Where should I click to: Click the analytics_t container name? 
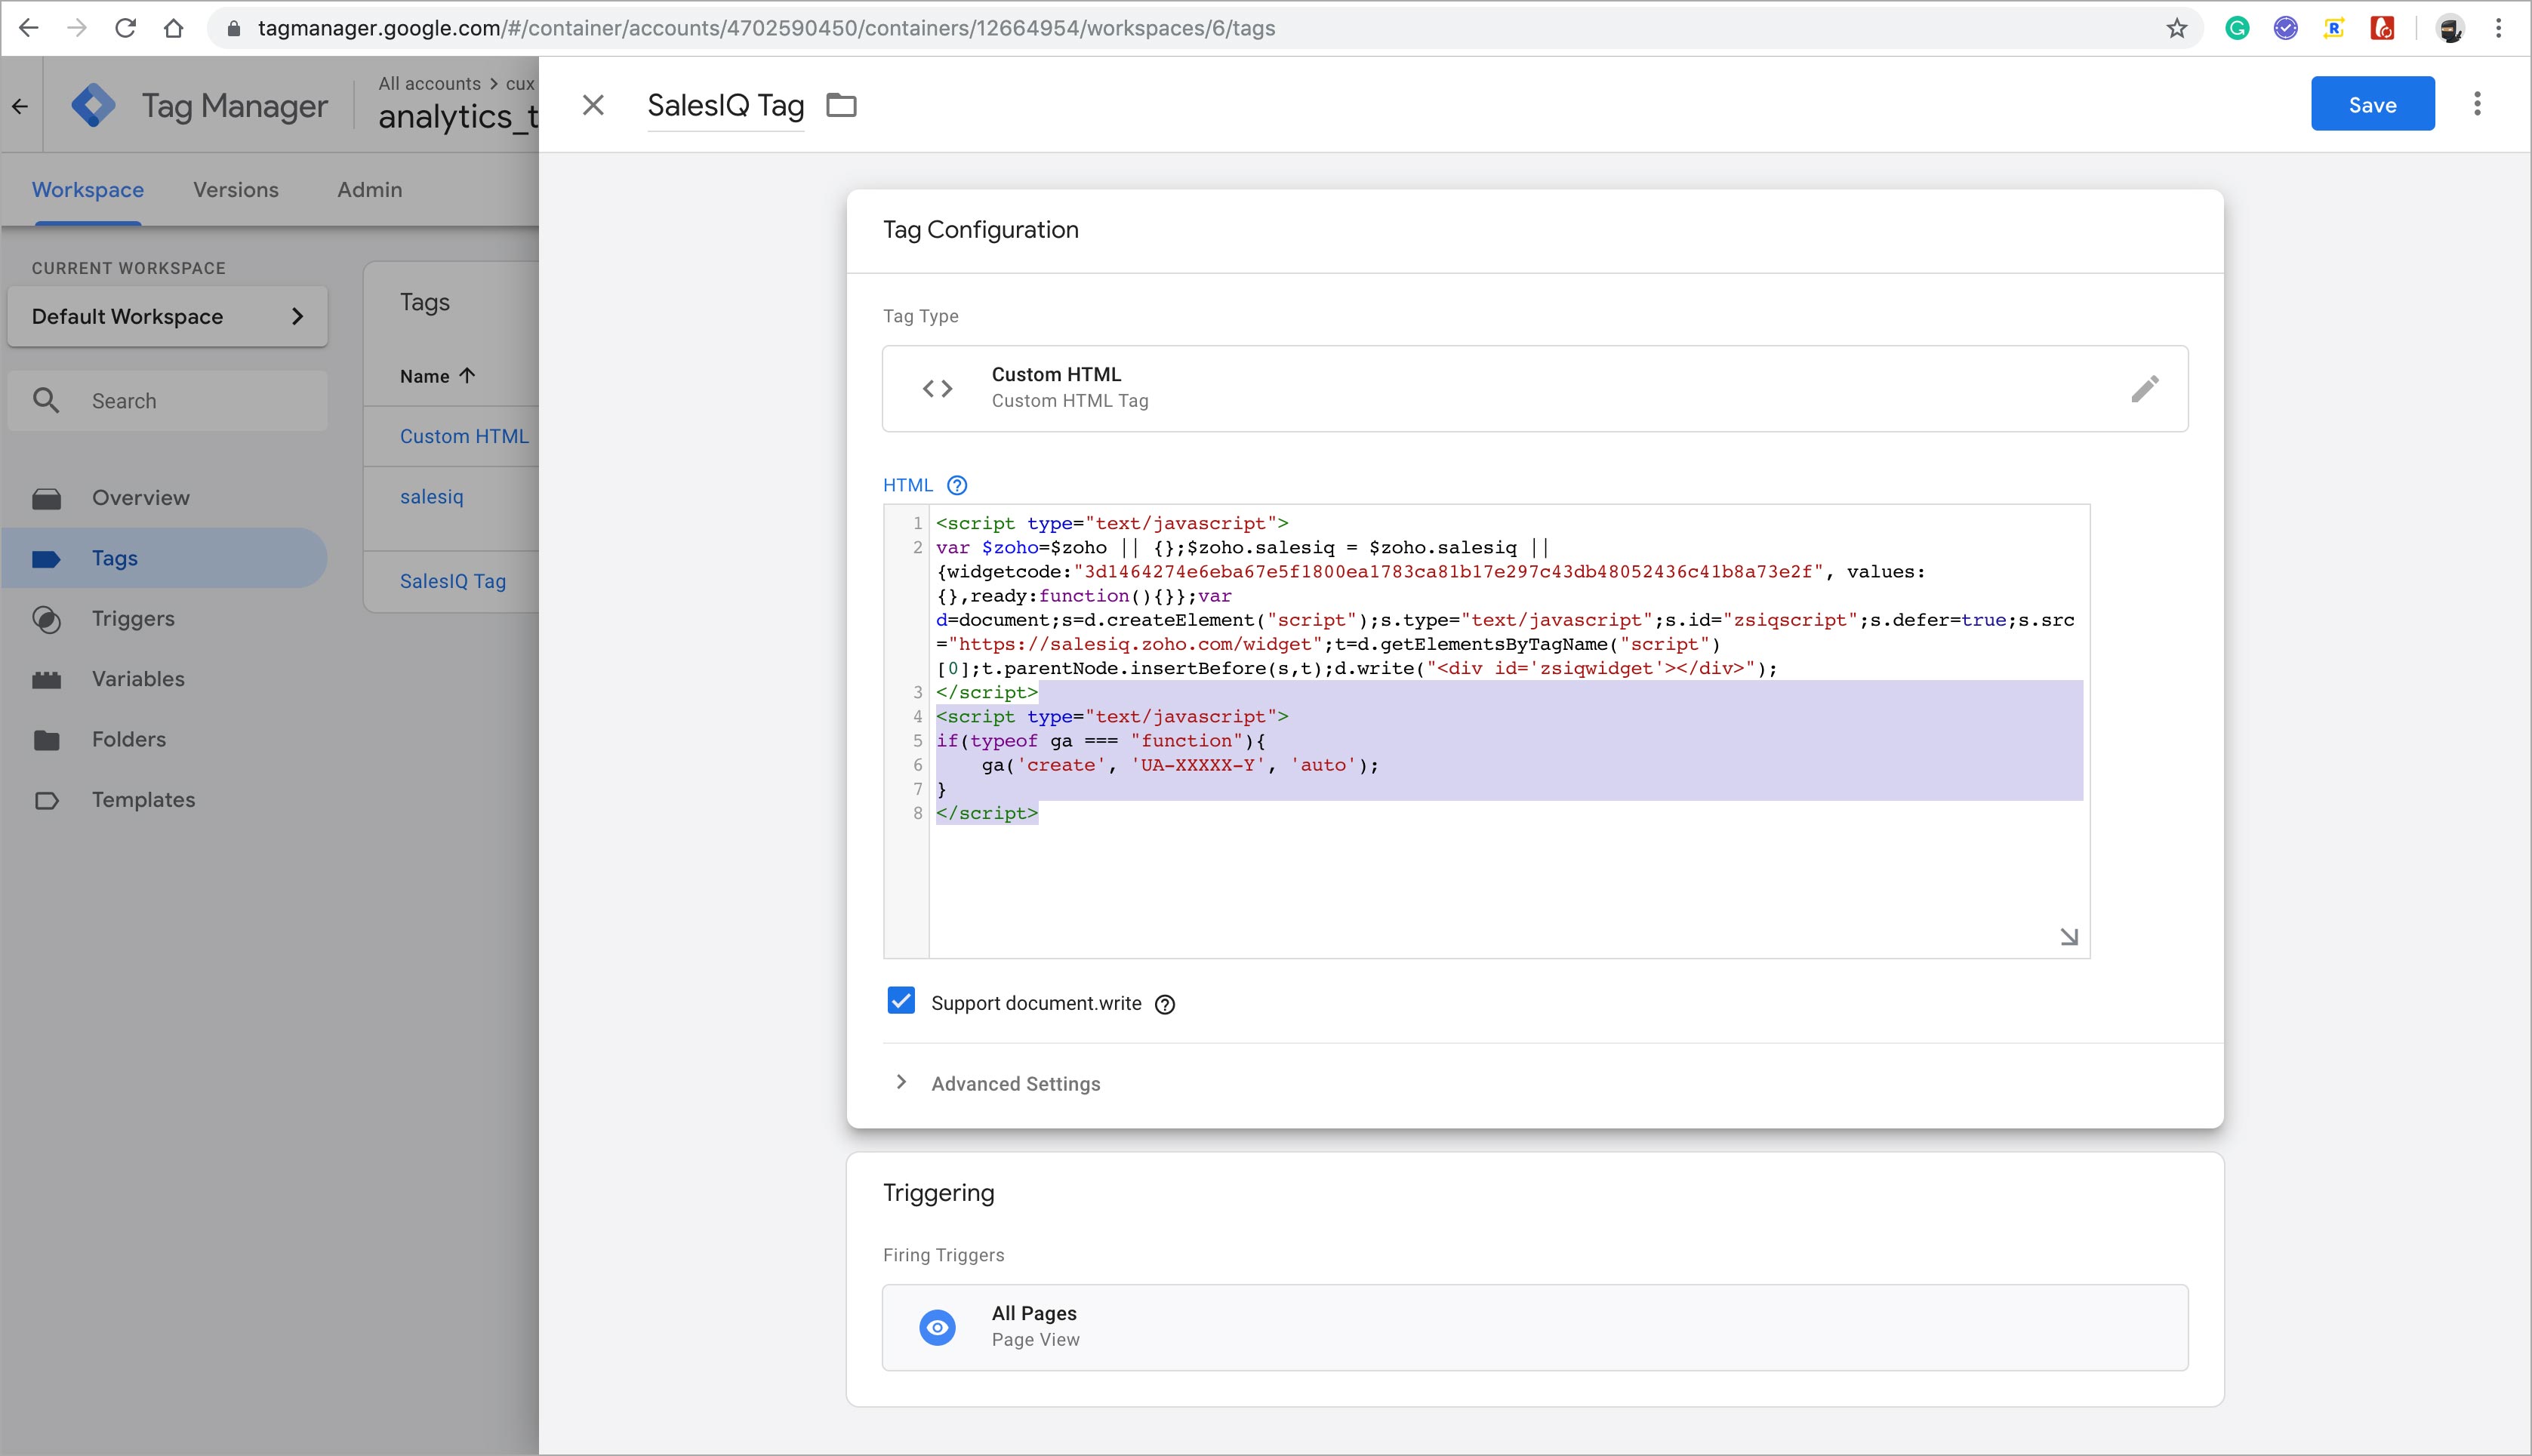point(458,117)
